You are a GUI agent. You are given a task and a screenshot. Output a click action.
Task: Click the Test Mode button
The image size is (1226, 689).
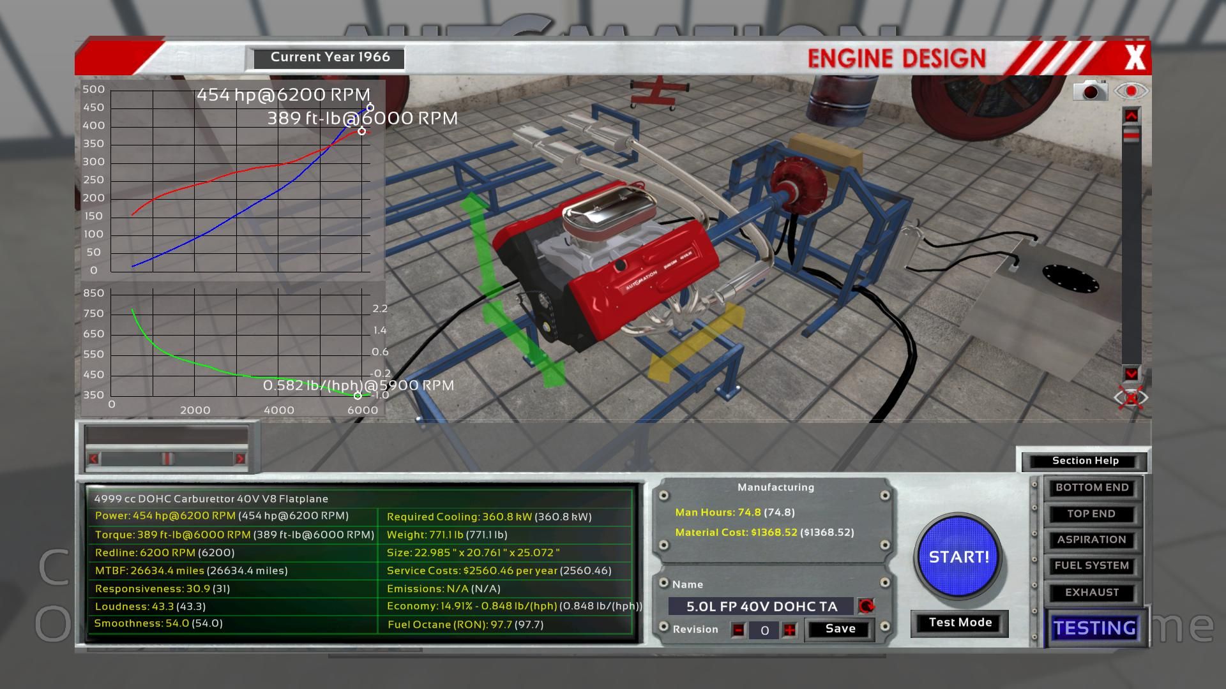960,623
